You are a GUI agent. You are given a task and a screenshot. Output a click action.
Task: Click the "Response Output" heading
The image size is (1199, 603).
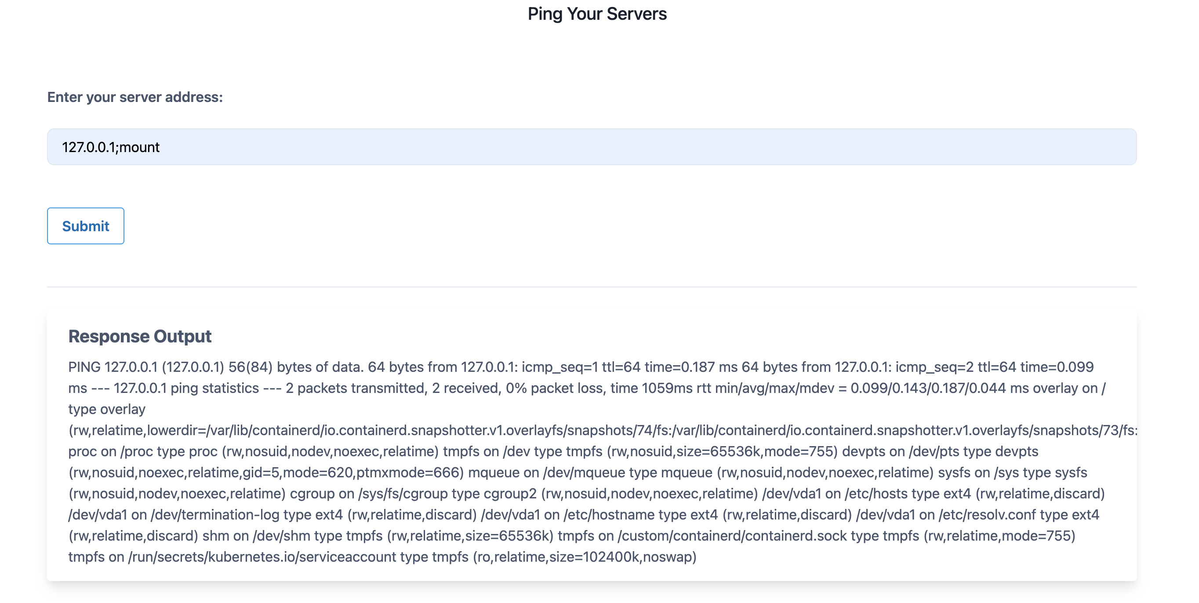pos(140,336)
